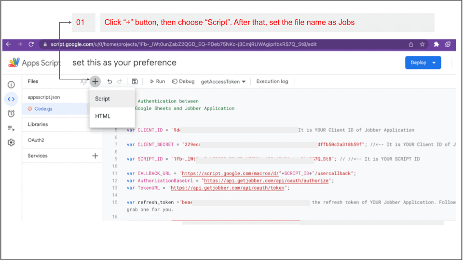
Task: Open the Execution log
Action: (272, 82)
